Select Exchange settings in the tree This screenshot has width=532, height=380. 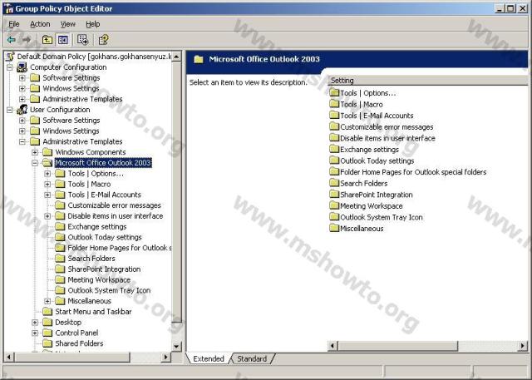coord(97,226)
